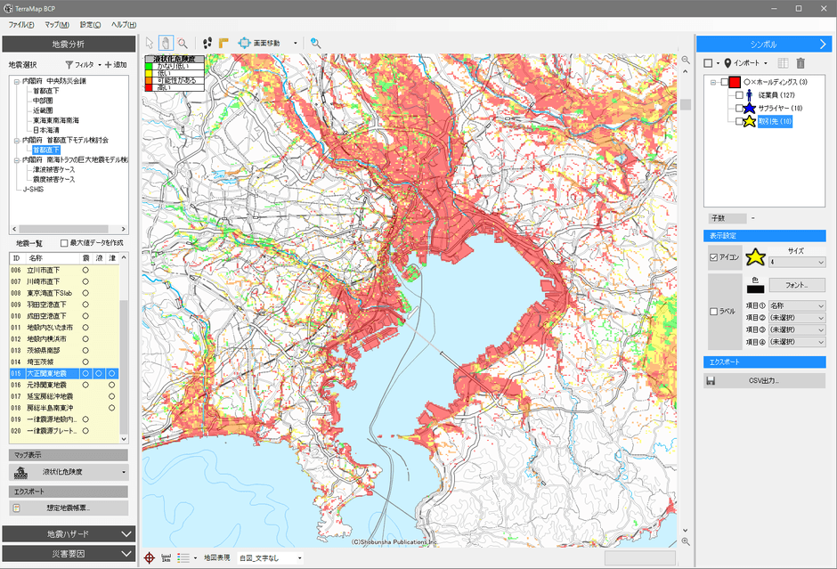Pick the magnifier zoom tool in toolbar

click(x=182, y=43)
